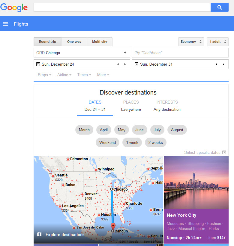The width and height of the screenshot is (234, 246).
Task: Select the Charlotte map marker
Action: tap(124, 204)
